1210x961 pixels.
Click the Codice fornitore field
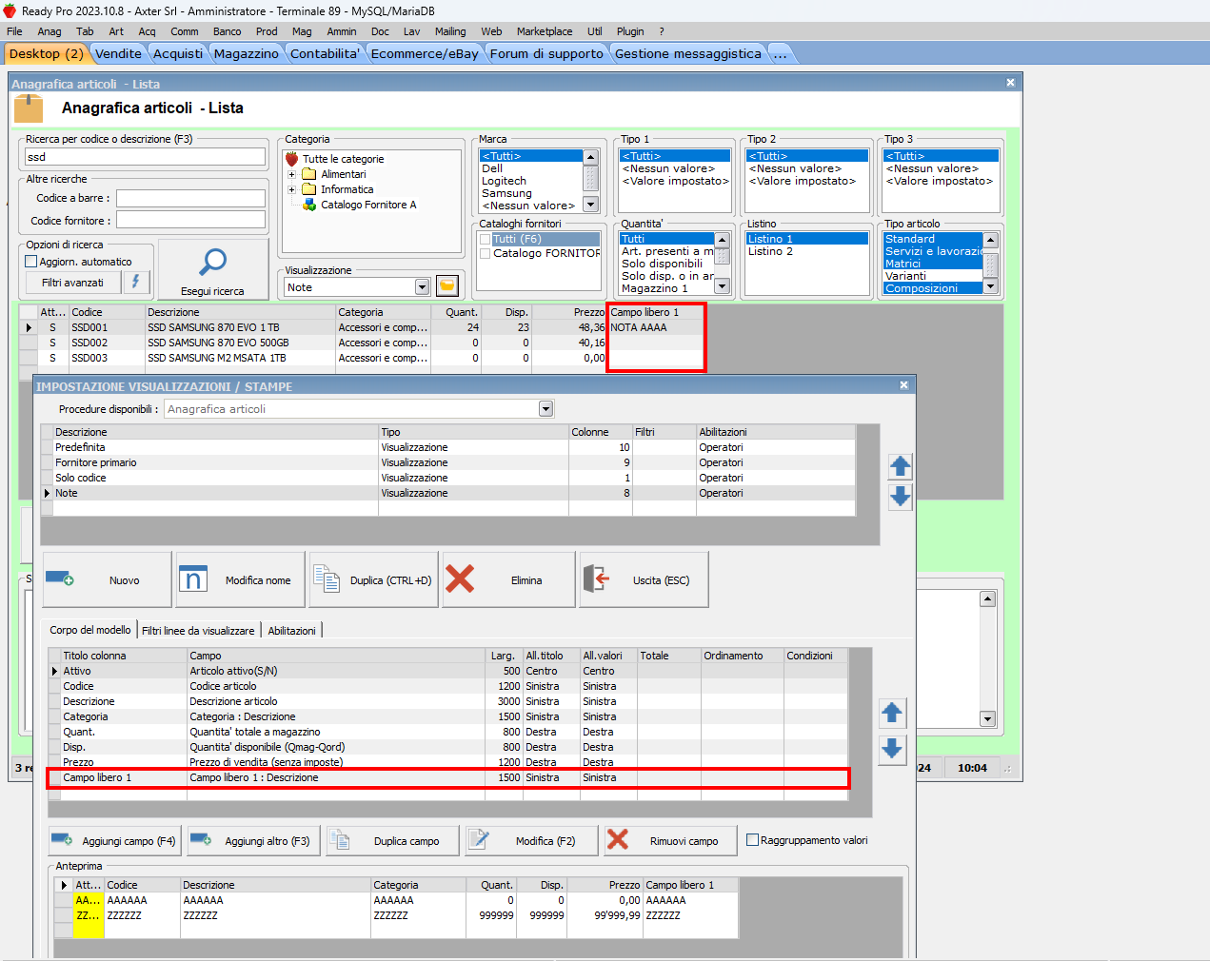click(190, 220)
